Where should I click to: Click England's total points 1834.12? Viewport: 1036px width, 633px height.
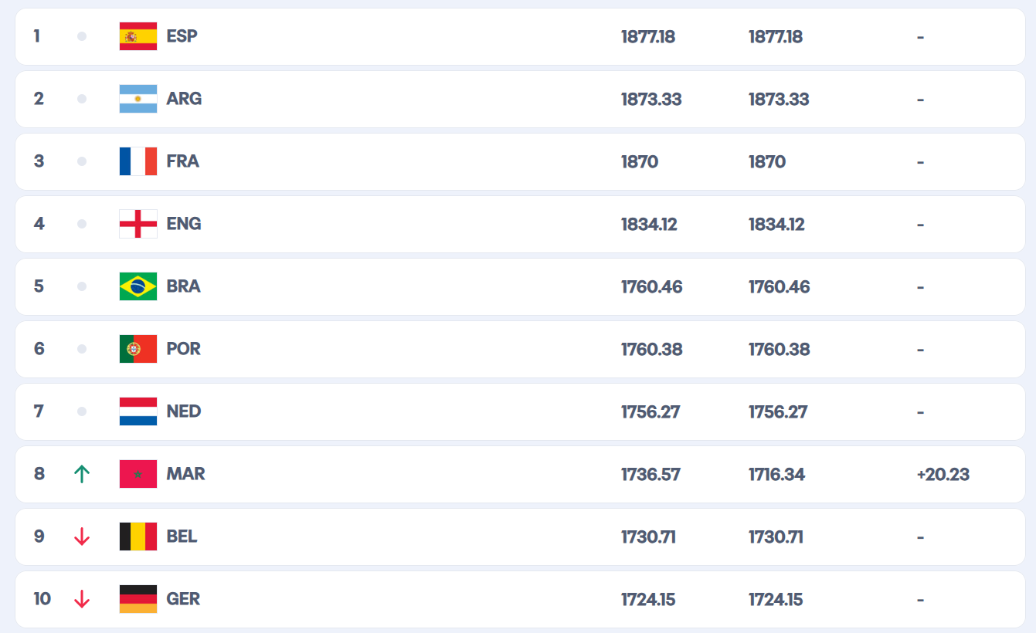[650, 224]
